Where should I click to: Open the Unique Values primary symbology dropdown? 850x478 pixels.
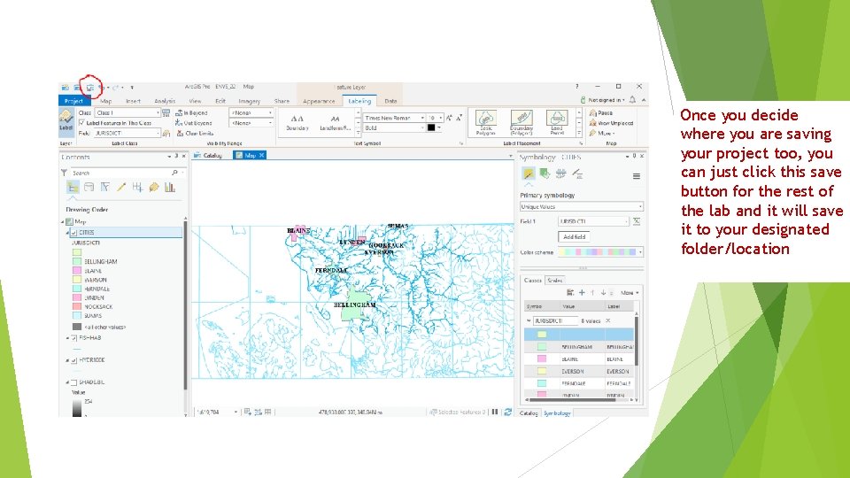[x=581, y=207]
